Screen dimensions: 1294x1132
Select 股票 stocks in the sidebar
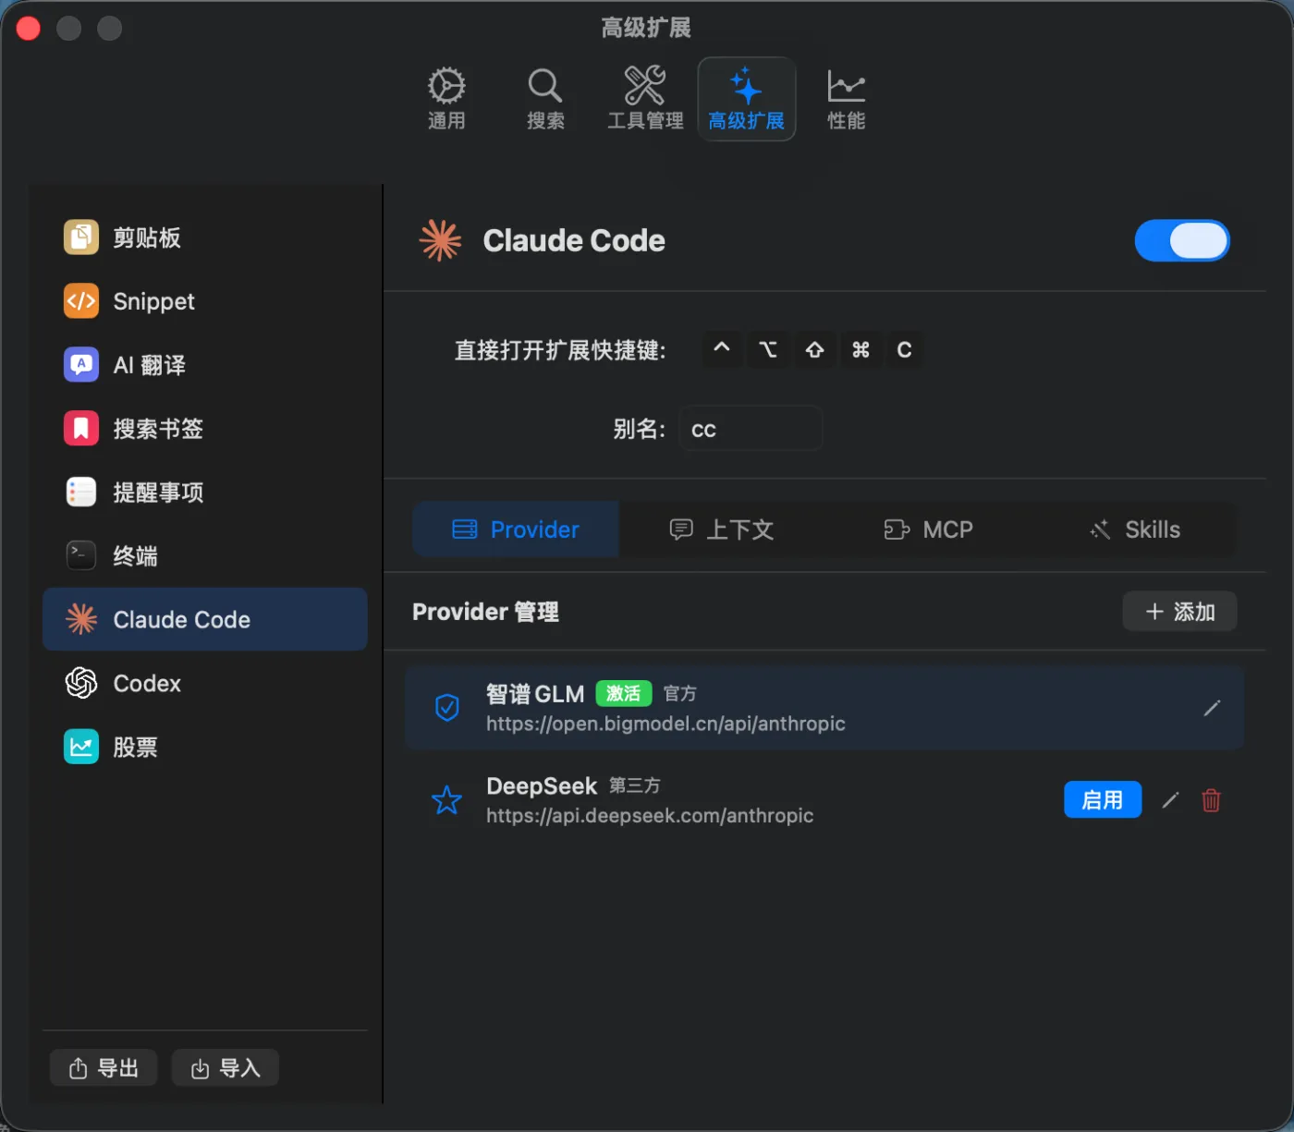204,747
